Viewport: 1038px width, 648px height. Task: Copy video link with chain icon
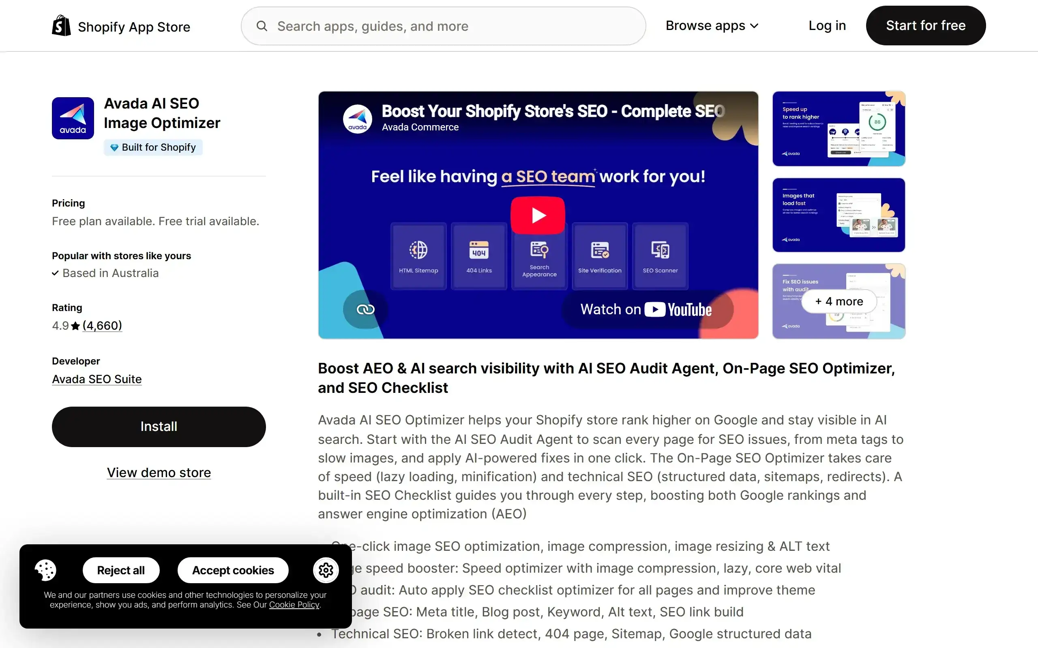point(365,309)
